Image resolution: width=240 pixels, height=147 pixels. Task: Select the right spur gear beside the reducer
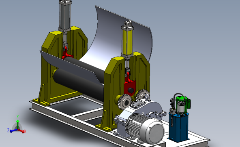(x=143, y=95)
